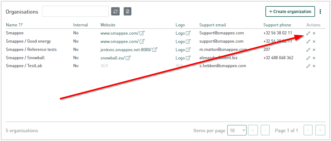Screen dimensions: 331x141
Task: Select Smappee / Good energy name cell
Action: tap(28, 41)
